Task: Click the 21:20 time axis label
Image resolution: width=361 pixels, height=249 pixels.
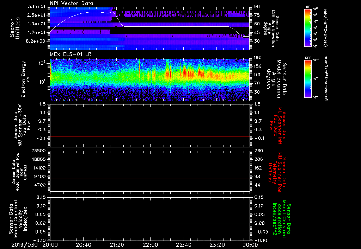Action: coord(117,245)
